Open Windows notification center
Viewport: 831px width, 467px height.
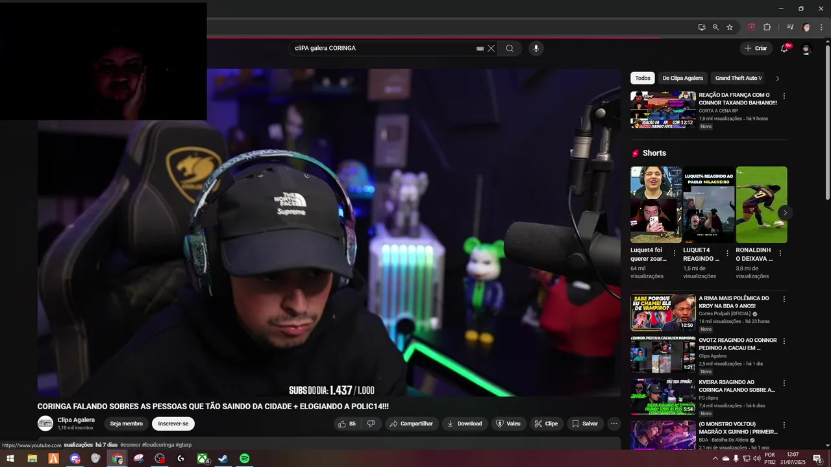pos(818,459)
